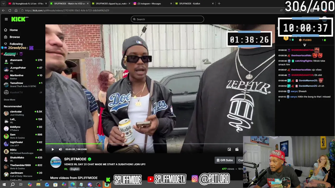Image resolution: width=335 pixels, height=188 pixels.
Task: Play the VOD video
Action: [x=53, y=149]
